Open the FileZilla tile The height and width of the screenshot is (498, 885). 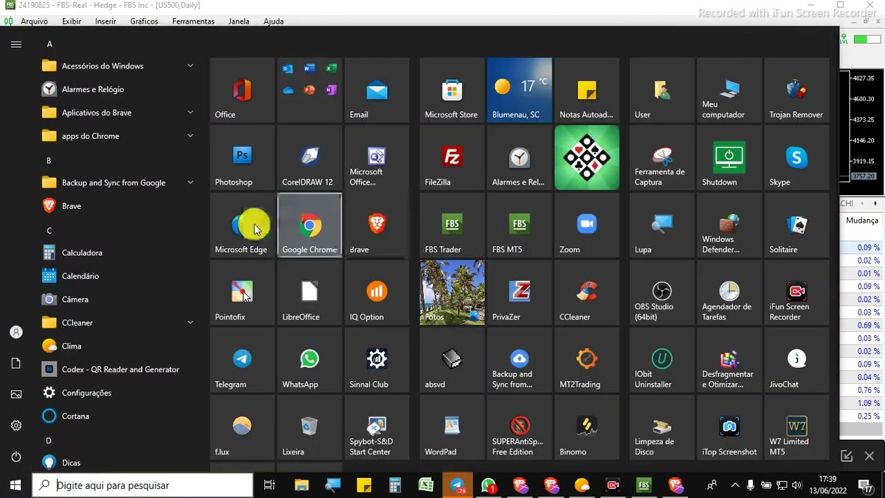pos(452,158)
